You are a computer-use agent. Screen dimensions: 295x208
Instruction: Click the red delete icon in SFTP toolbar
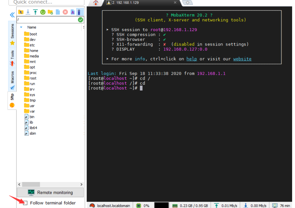coord(65,12)
